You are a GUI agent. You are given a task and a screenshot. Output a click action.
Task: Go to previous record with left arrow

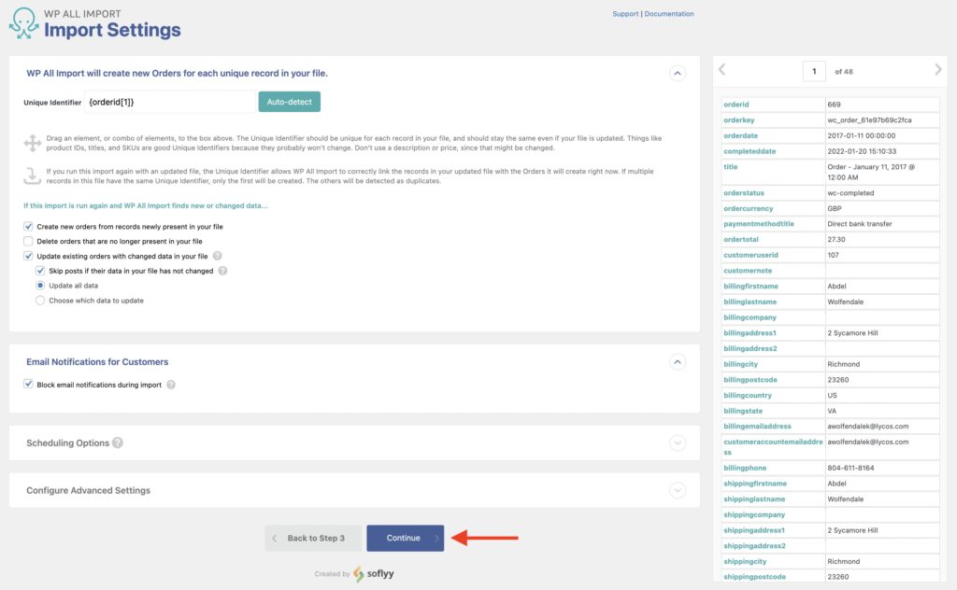[x=721, y=69]
